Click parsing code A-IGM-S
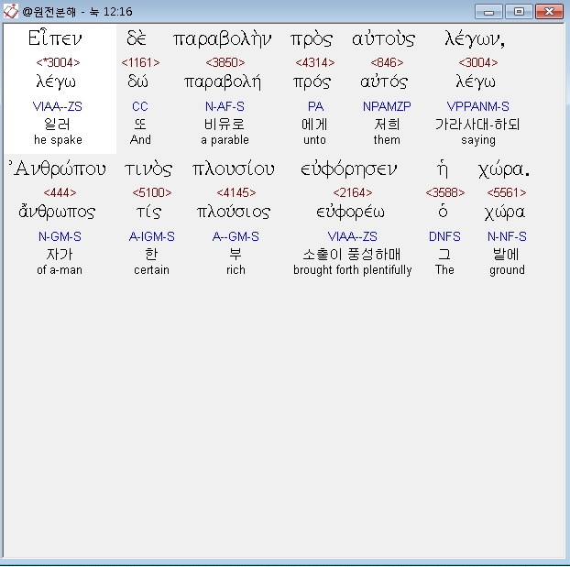The height and width of the screenshot is (567, 570). coord(151,236)
